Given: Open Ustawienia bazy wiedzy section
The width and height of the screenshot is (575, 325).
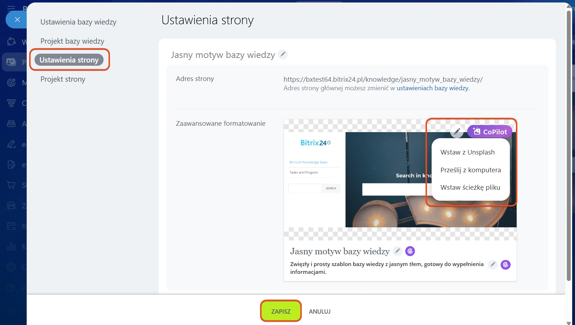Looking at the screenshot, I should pyautogui.click(x=78, y=22).
